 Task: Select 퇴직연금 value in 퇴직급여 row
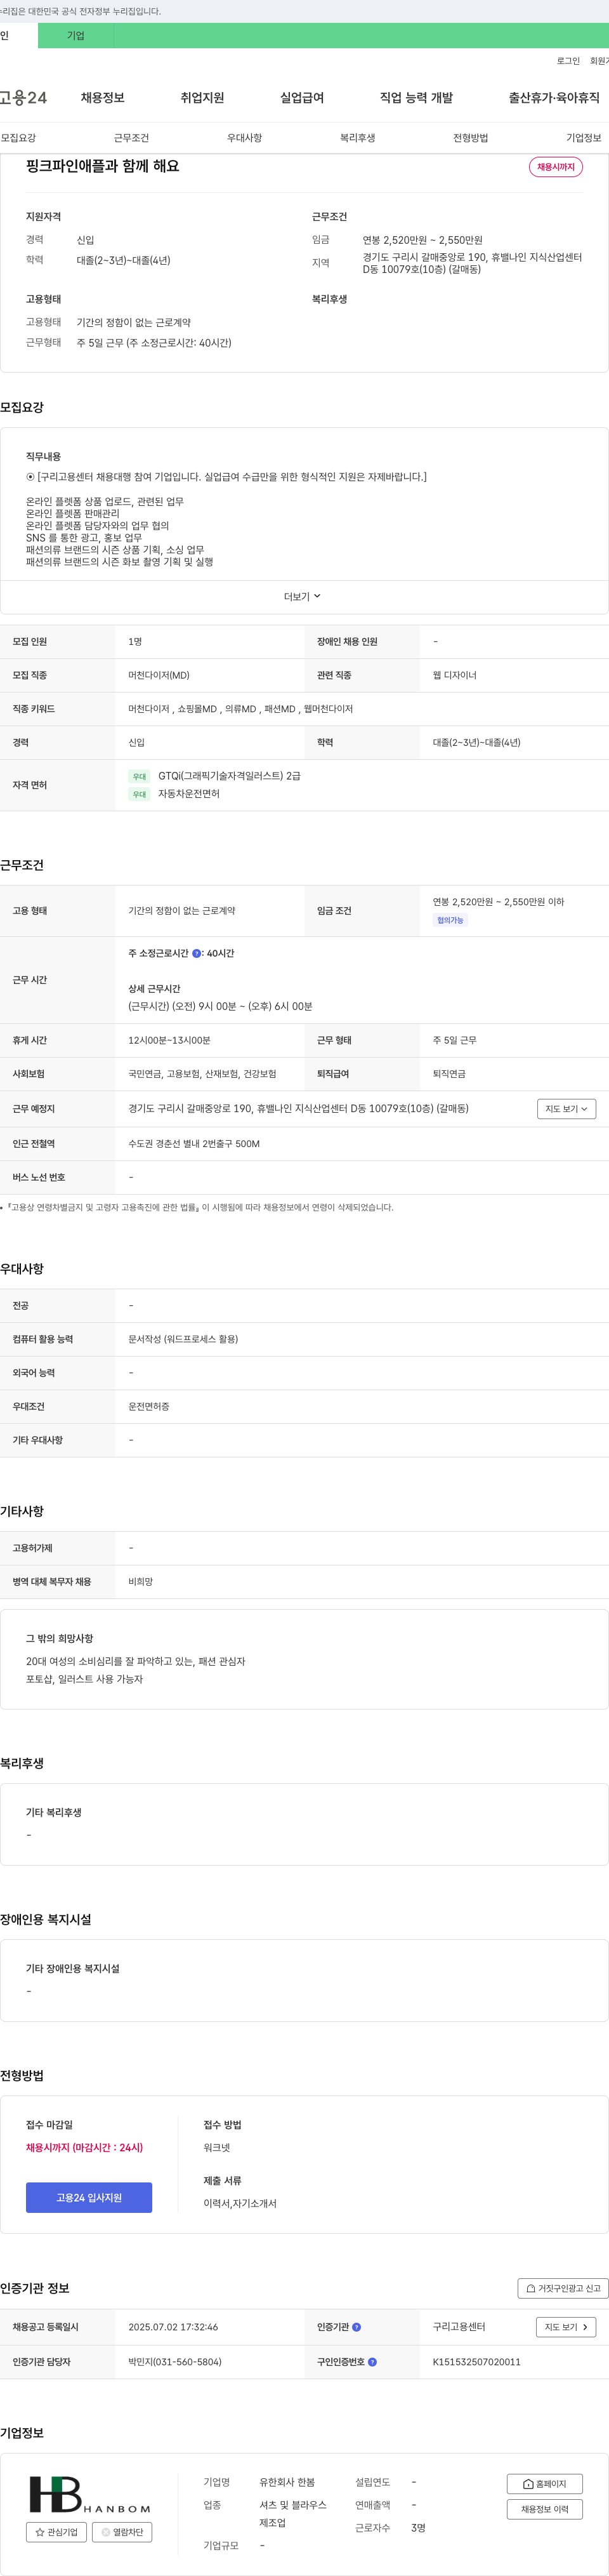click(449, 1074)
